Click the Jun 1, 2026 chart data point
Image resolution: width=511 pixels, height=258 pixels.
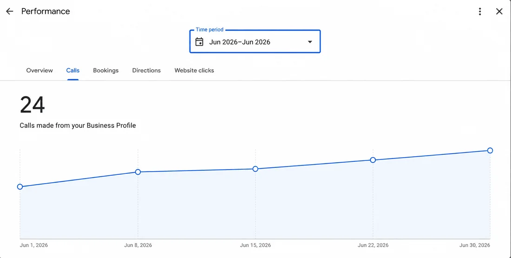[20, 187]
